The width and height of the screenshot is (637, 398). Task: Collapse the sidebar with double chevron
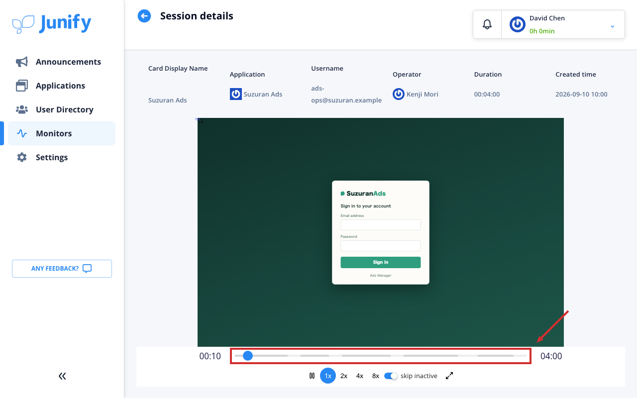[x=62, y=376]
